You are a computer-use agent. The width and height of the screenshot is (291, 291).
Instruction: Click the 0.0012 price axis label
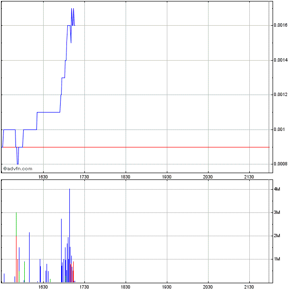(x=280, y=95)
